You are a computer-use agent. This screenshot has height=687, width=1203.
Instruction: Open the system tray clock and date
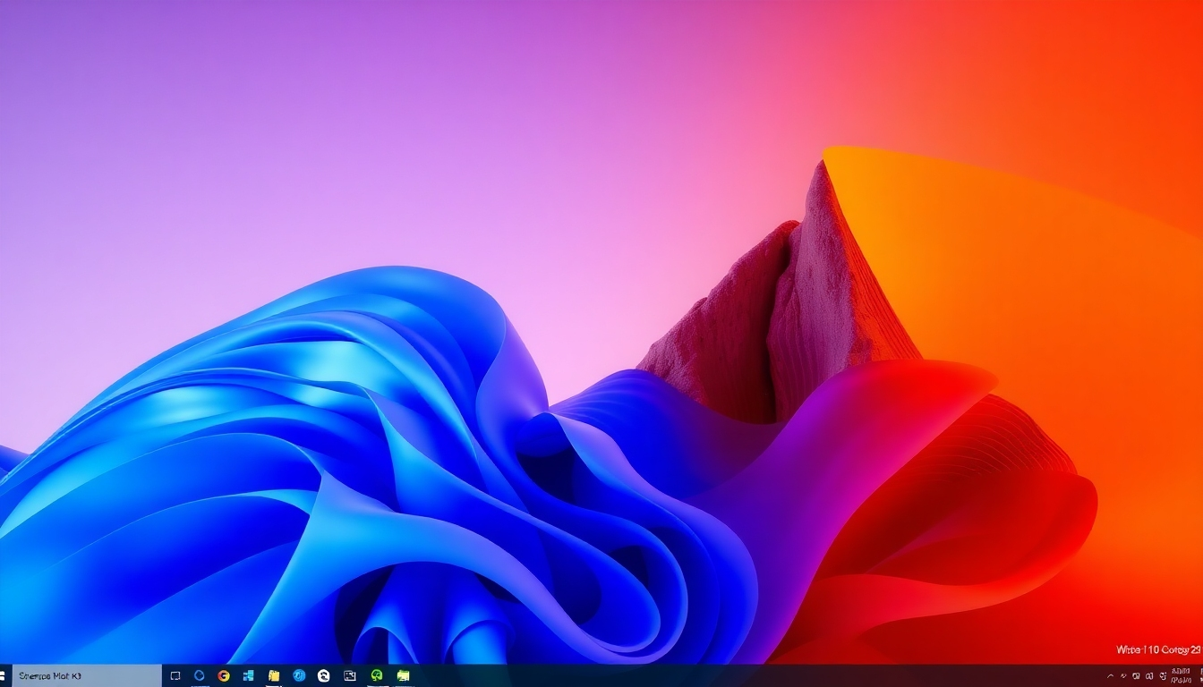(1181, 675)
